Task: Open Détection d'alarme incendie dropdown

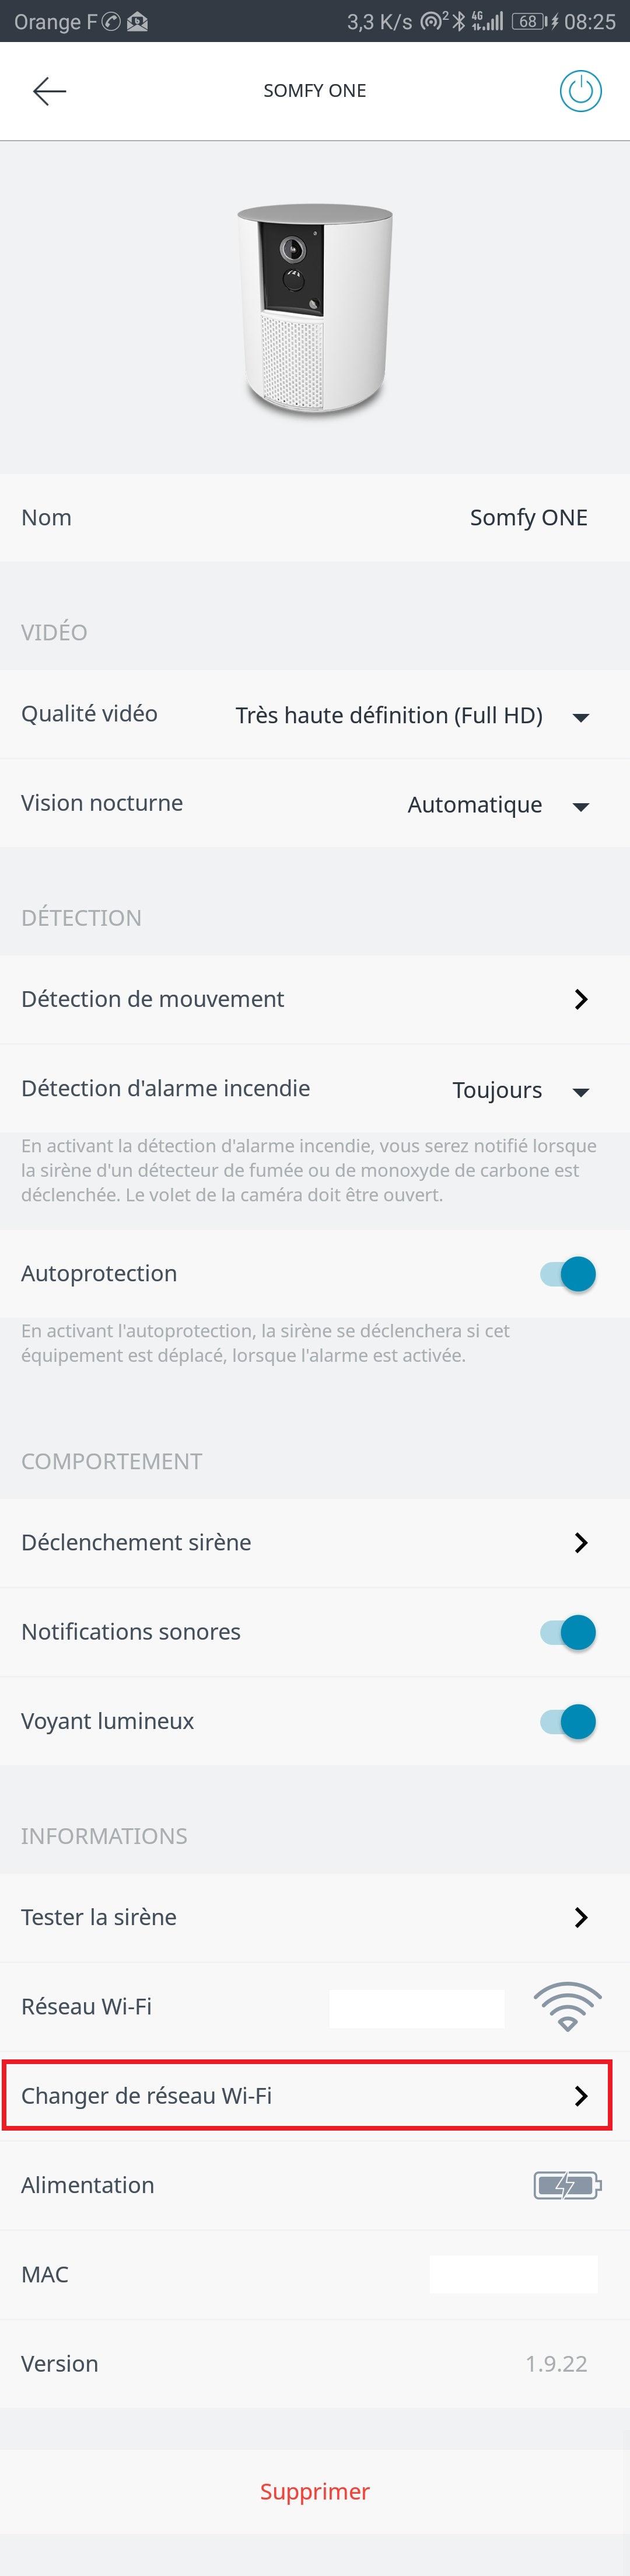Action: point(580,1091)
